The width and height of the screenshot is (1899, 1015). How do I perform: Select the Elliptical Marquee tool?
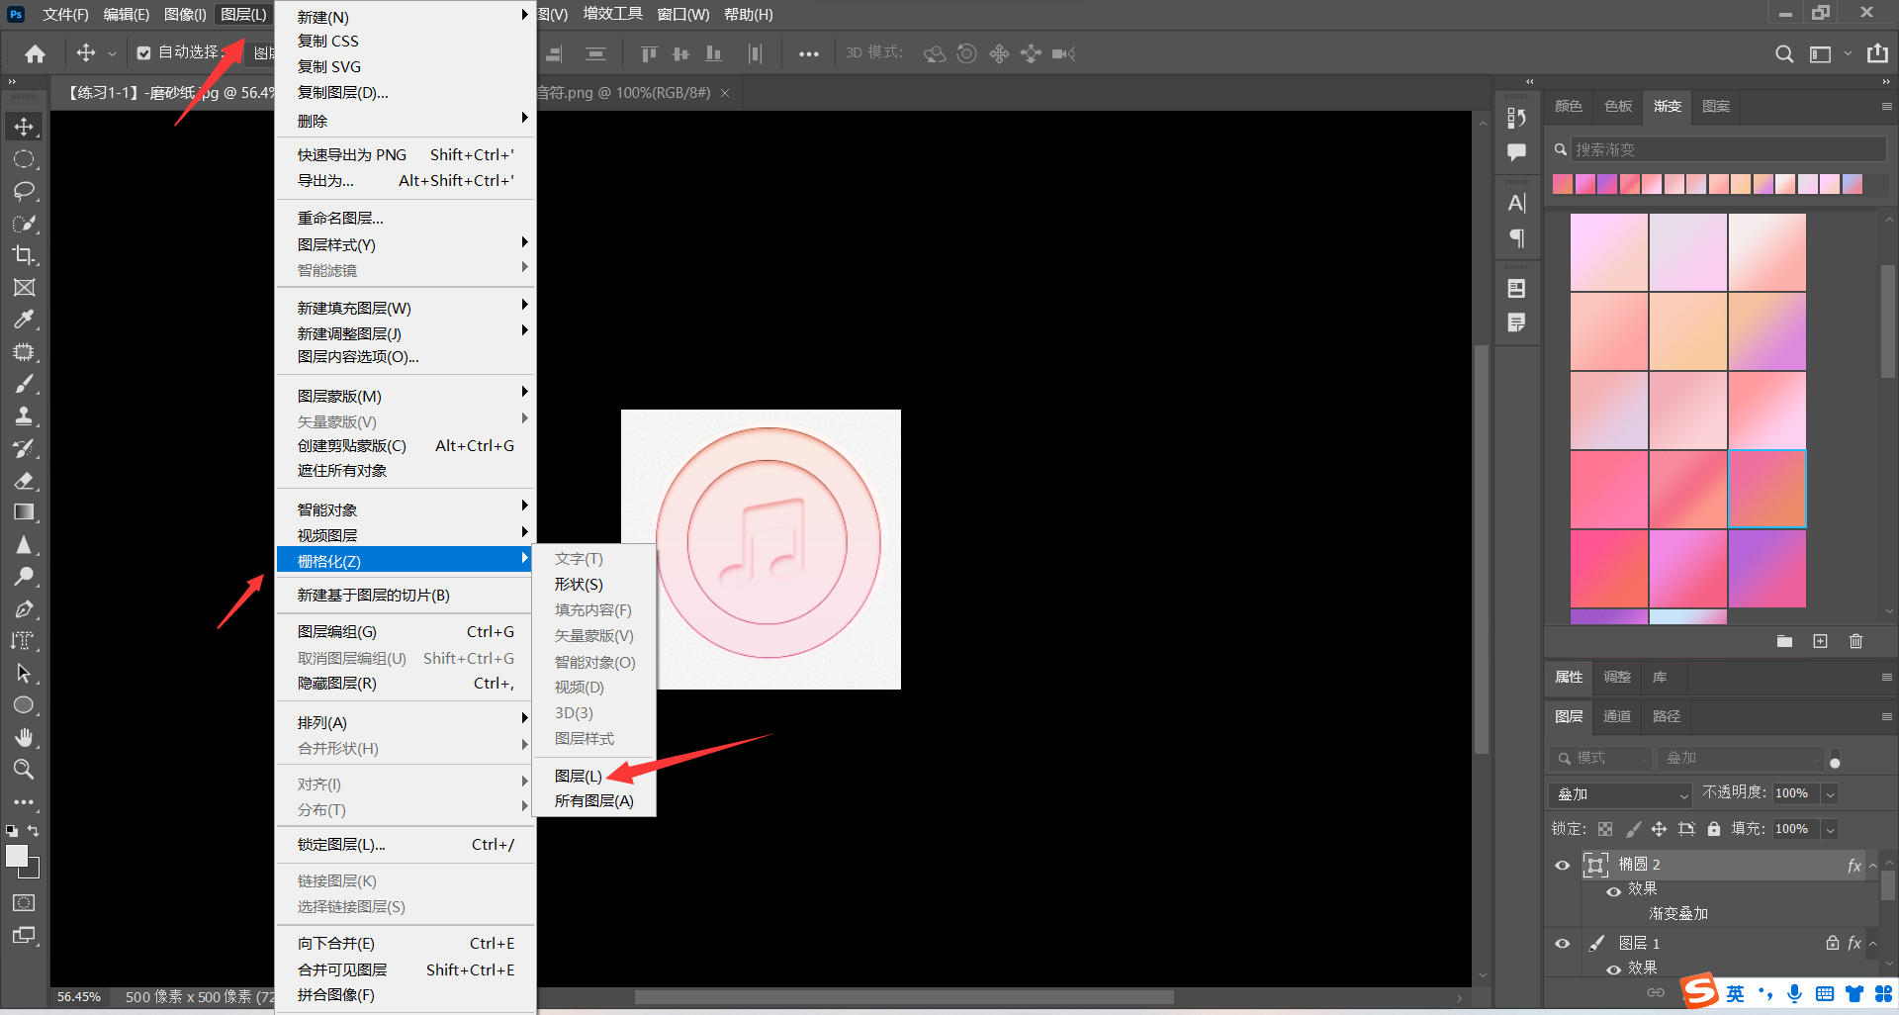[24, 159]
